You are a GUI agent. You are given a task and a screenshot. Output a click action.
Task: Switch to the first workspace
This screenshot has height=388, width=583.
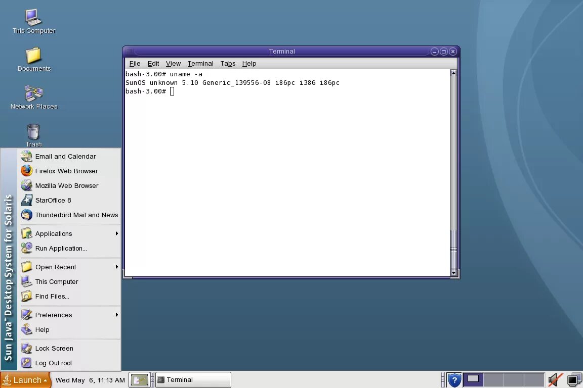pyautogui.click(x=473, y=380)
